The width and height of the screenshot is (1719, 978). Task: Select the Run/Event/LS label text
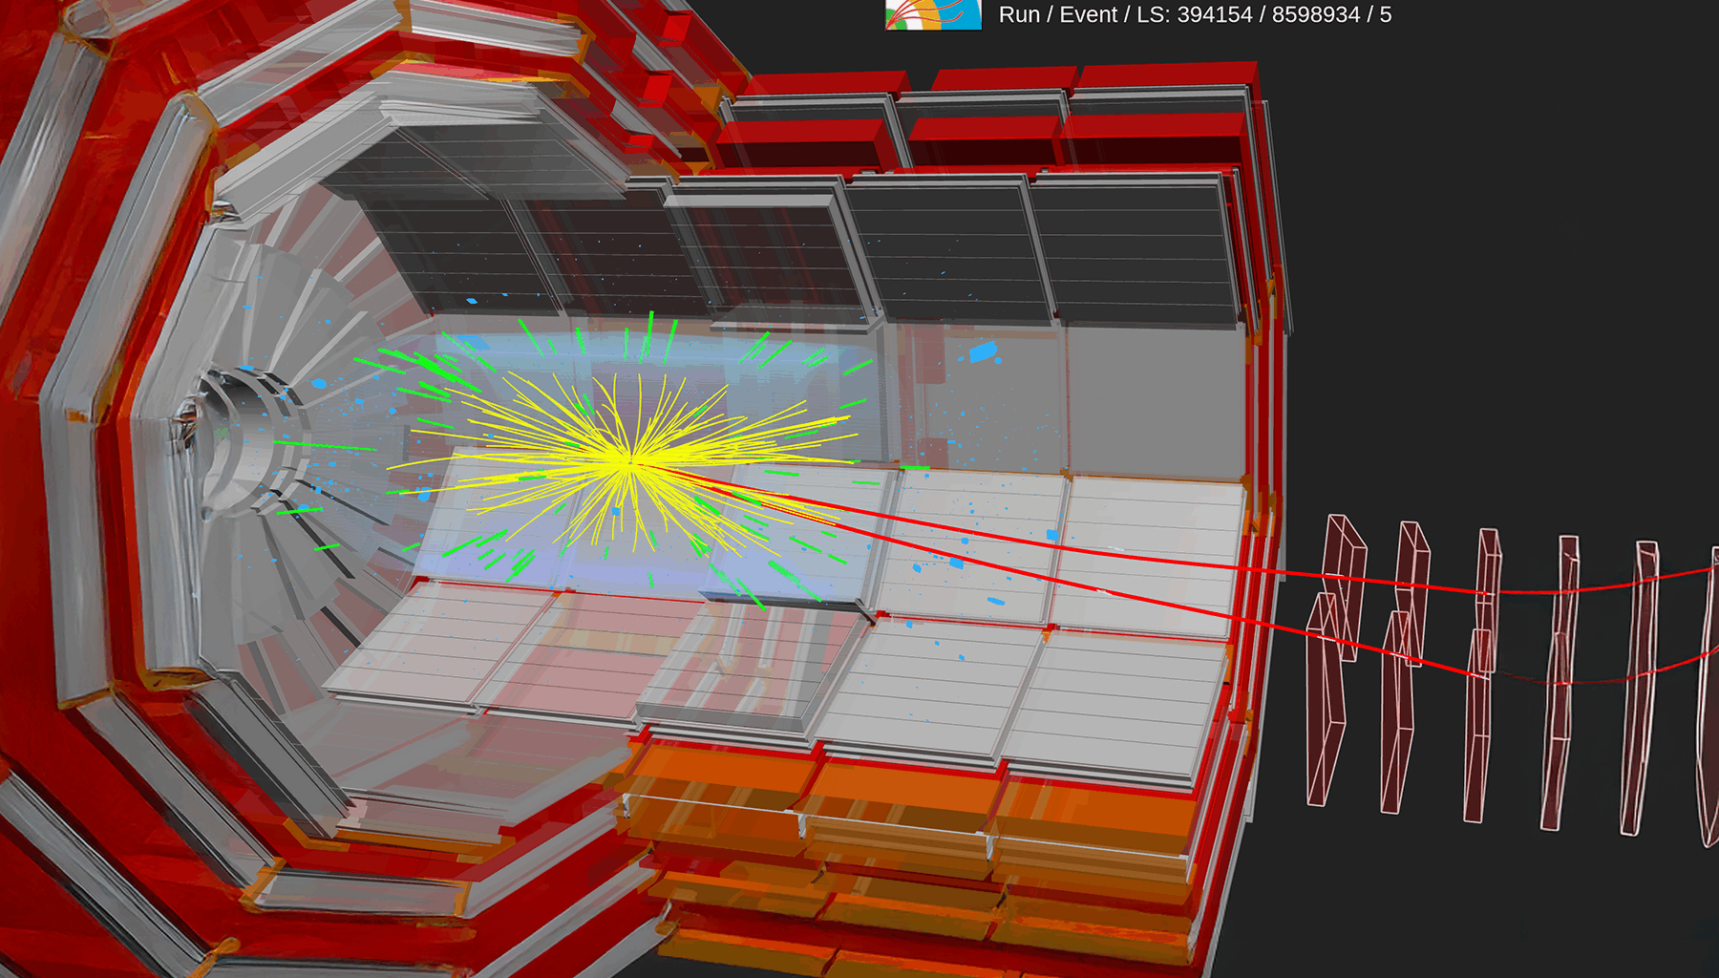1194,15
